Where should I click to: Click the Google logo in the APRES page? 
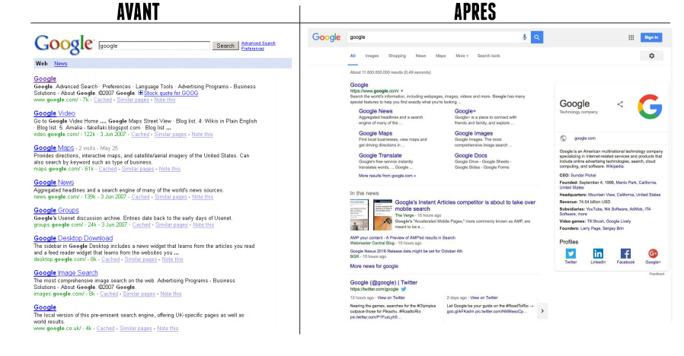[x=326, y=37]
